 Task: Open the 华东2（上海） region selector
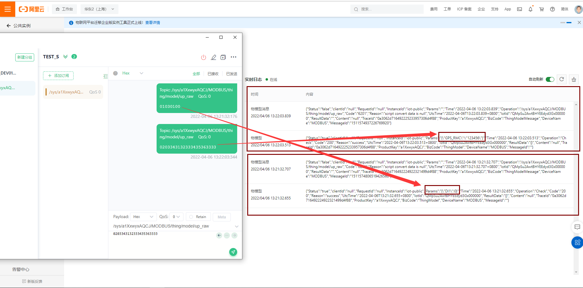(99, 9)
